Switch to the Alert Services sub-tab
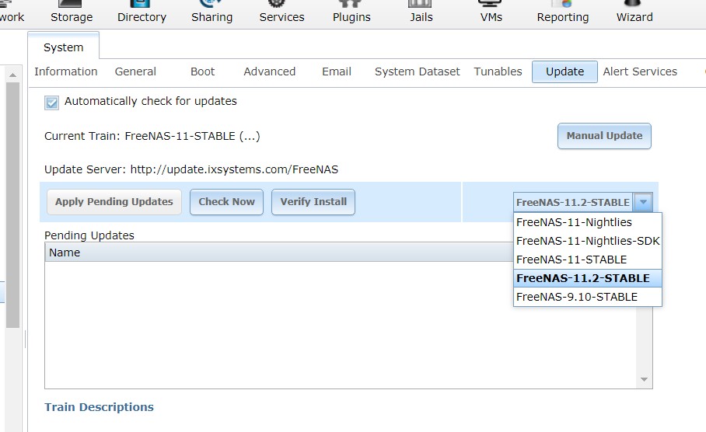 coord(640,71)
